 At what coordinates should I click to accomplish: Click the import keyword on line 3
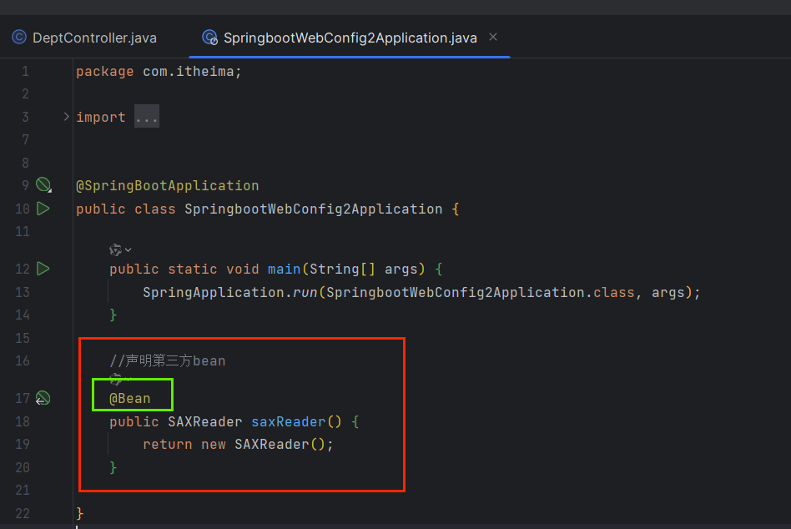tap(101, 117)
